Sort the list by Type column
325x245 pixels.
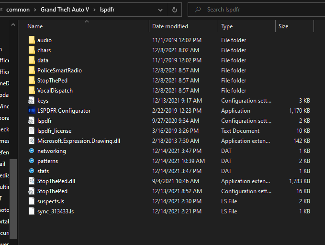coord(227,26)
